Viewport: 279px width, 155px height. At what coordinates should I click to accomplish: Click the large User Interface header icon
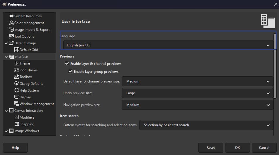268,21
